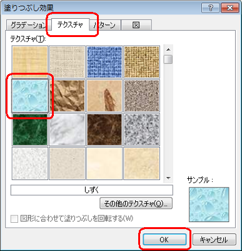Viewport: 242px width, 251px height.
Task: Close the 塗りつぶし効果 dialog
Action: point(229,8)
